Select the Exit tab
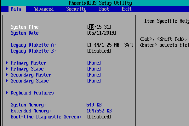 click(x=127, y=9)
